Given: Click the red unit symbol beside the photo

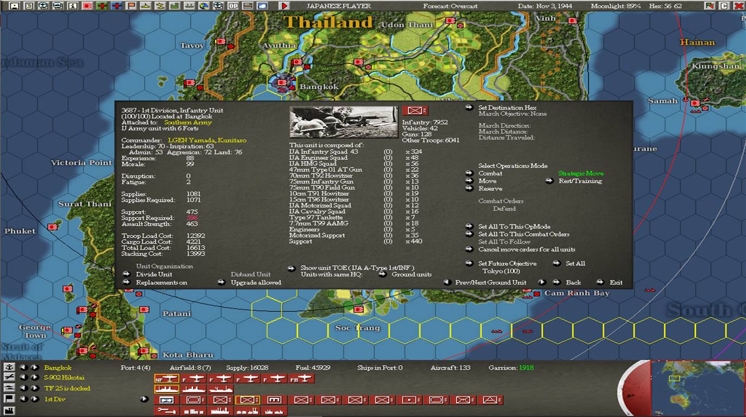Looking at the screenshot, I should [x=415, y=111].
